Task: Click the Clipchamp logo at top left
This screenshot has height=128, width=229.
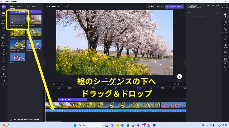Action: click(4, 6)
